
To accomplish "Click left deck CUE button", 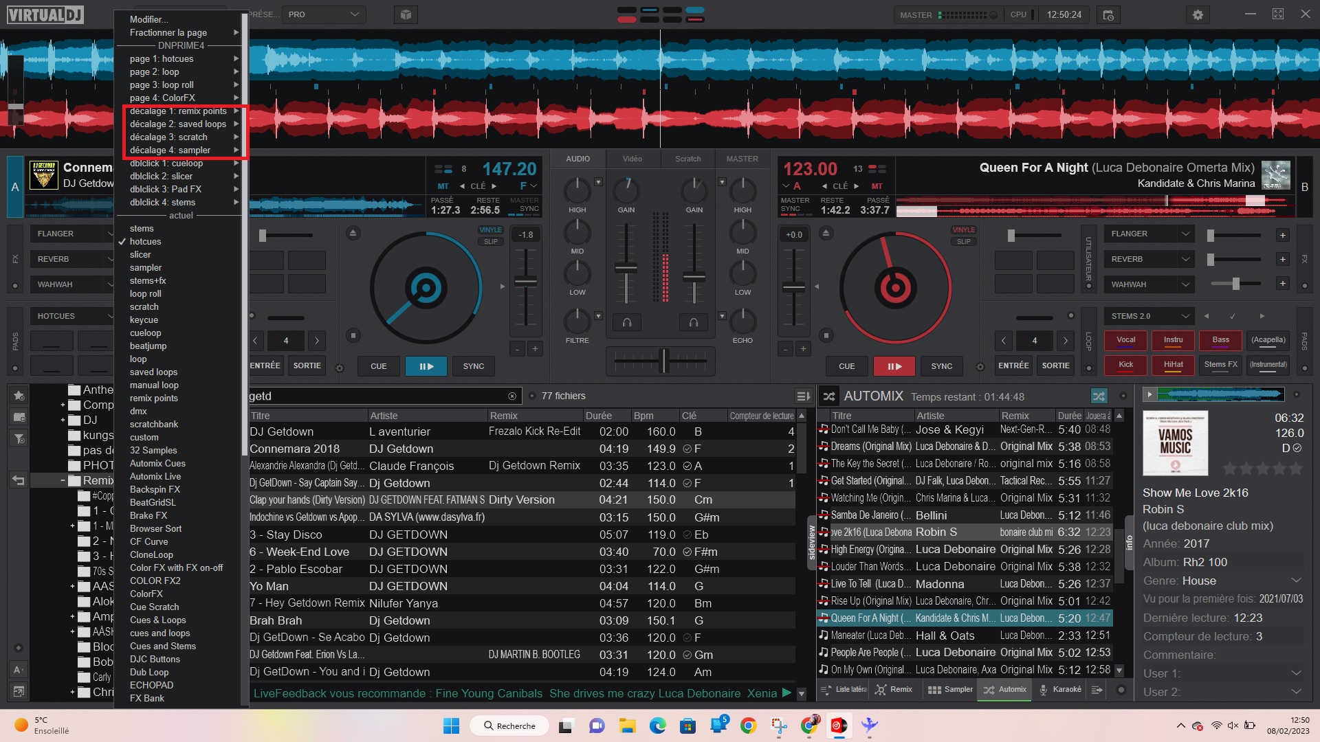I will click(x=379, y=366).
